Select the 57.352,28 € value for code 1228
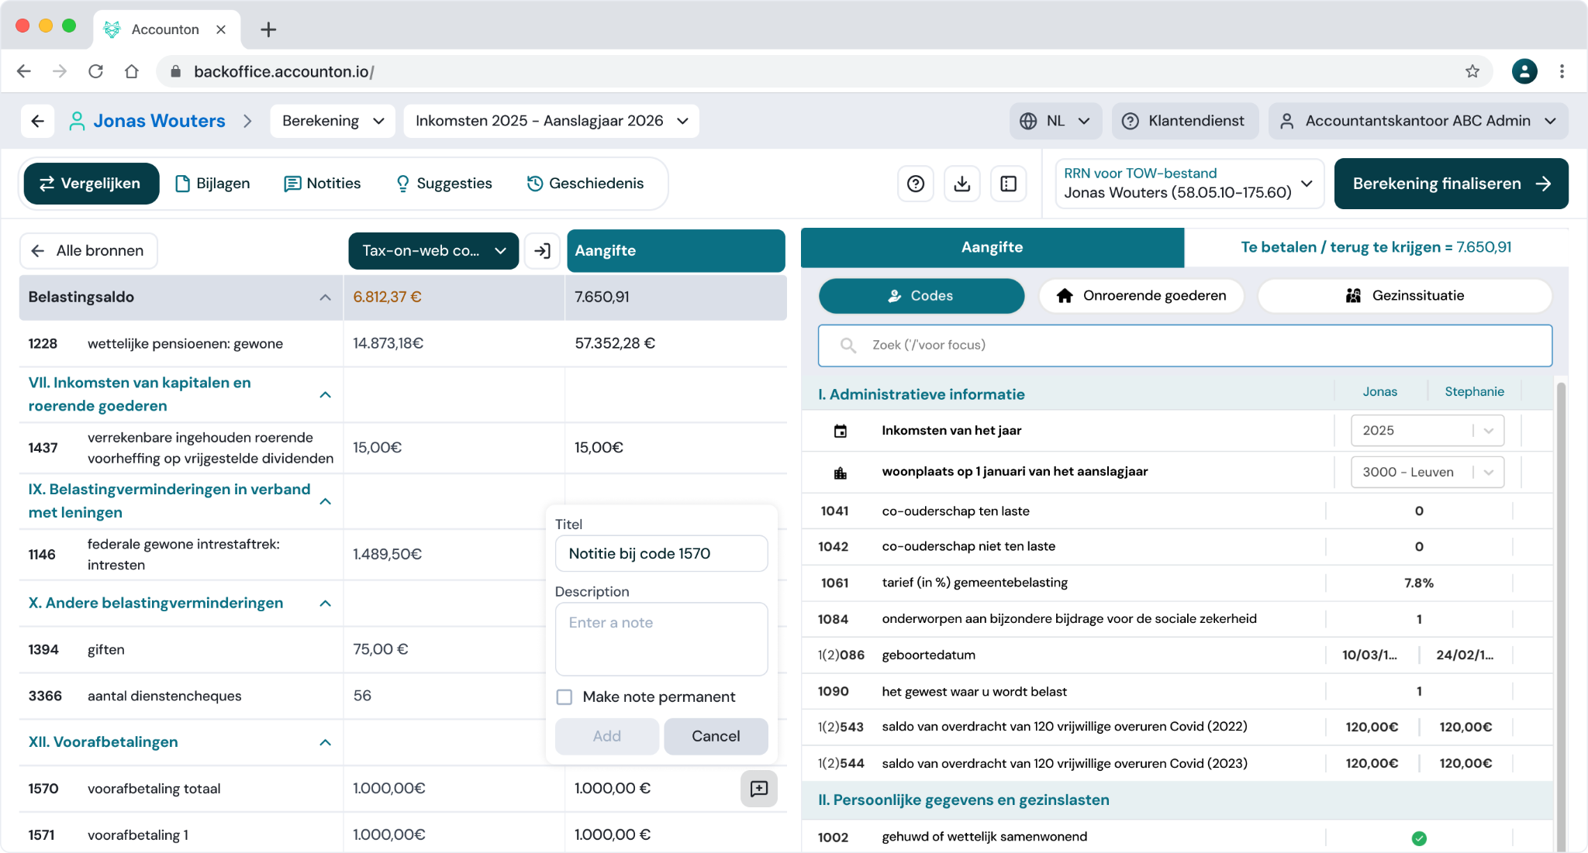The height and width of the screenshot is (853, 1588). click(615, 344)
